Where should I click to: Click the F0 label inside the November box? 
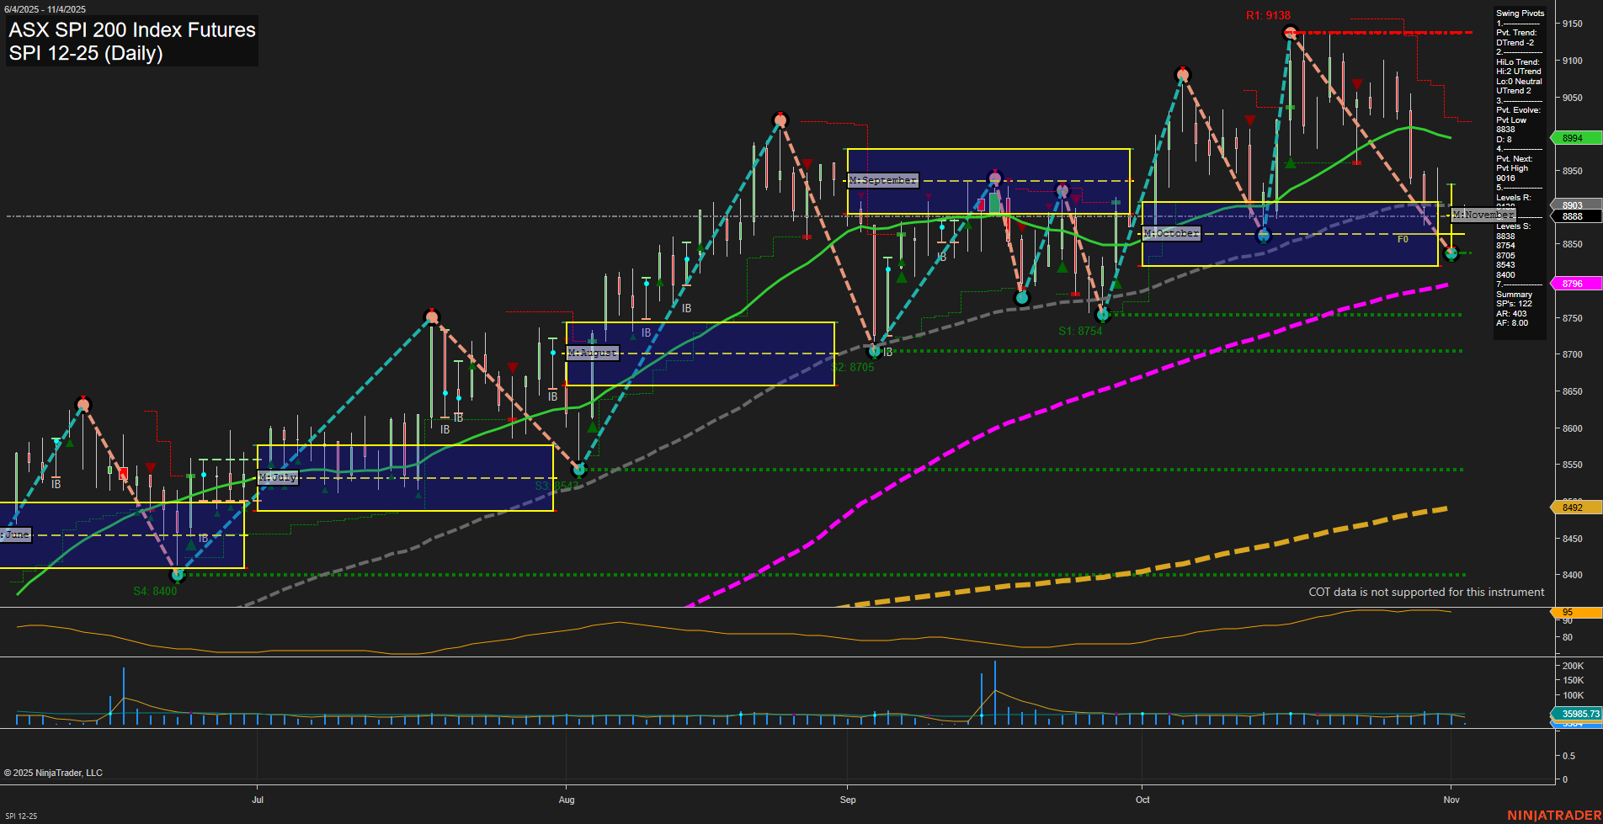click(1403, 239)
